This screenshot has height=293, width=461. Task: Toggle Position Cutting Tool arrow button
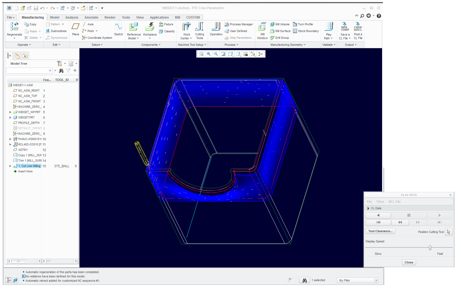(x=448, y=232)
